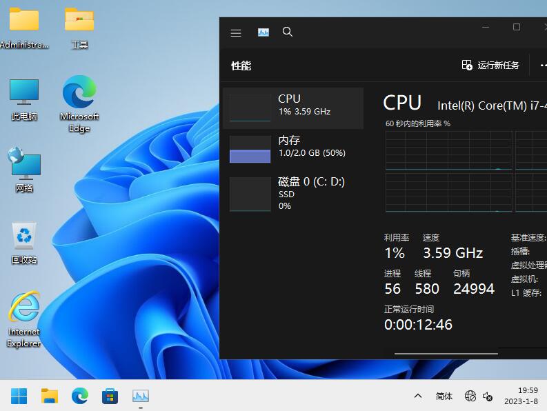The height and width of the screenshot is (411, 547).
Task: Open the three-dots more options menu
Action: pyautogui.click(x=542, y=65)
